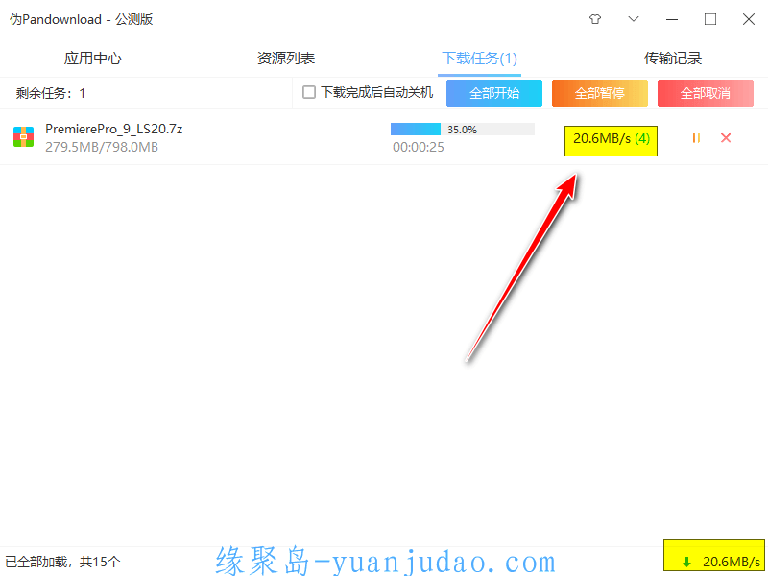
Task: Click the 全部暂停 button
Action: click(599, 93)
